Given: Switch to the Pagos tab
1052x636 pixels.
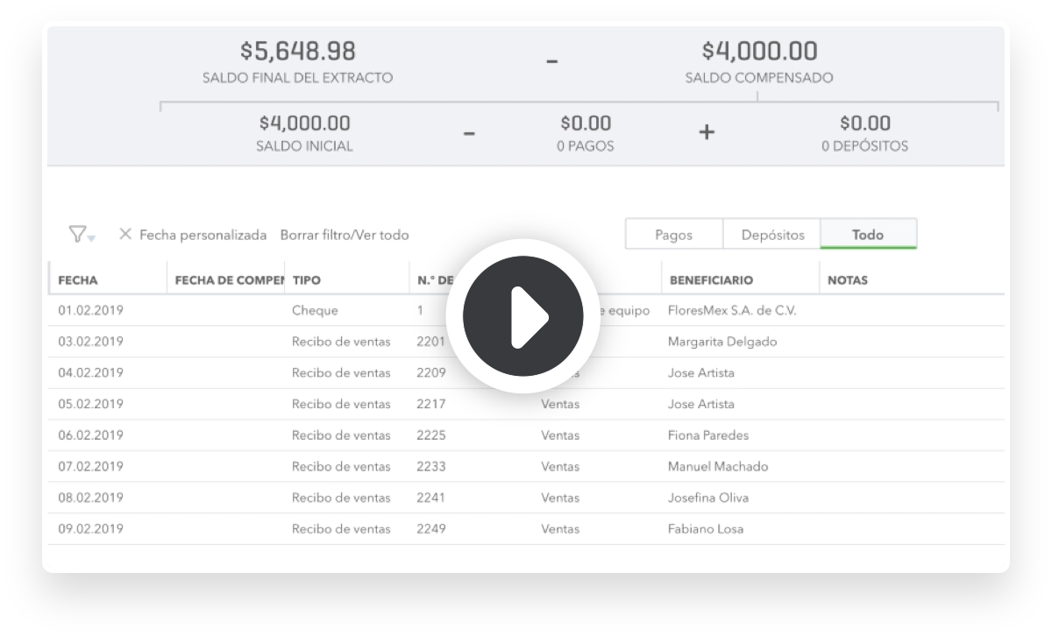Looking at the screenshot, I should 673,235.
